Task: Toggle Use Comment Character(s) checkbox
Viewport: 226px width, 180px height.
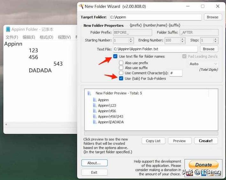Action: coord(121,73)
